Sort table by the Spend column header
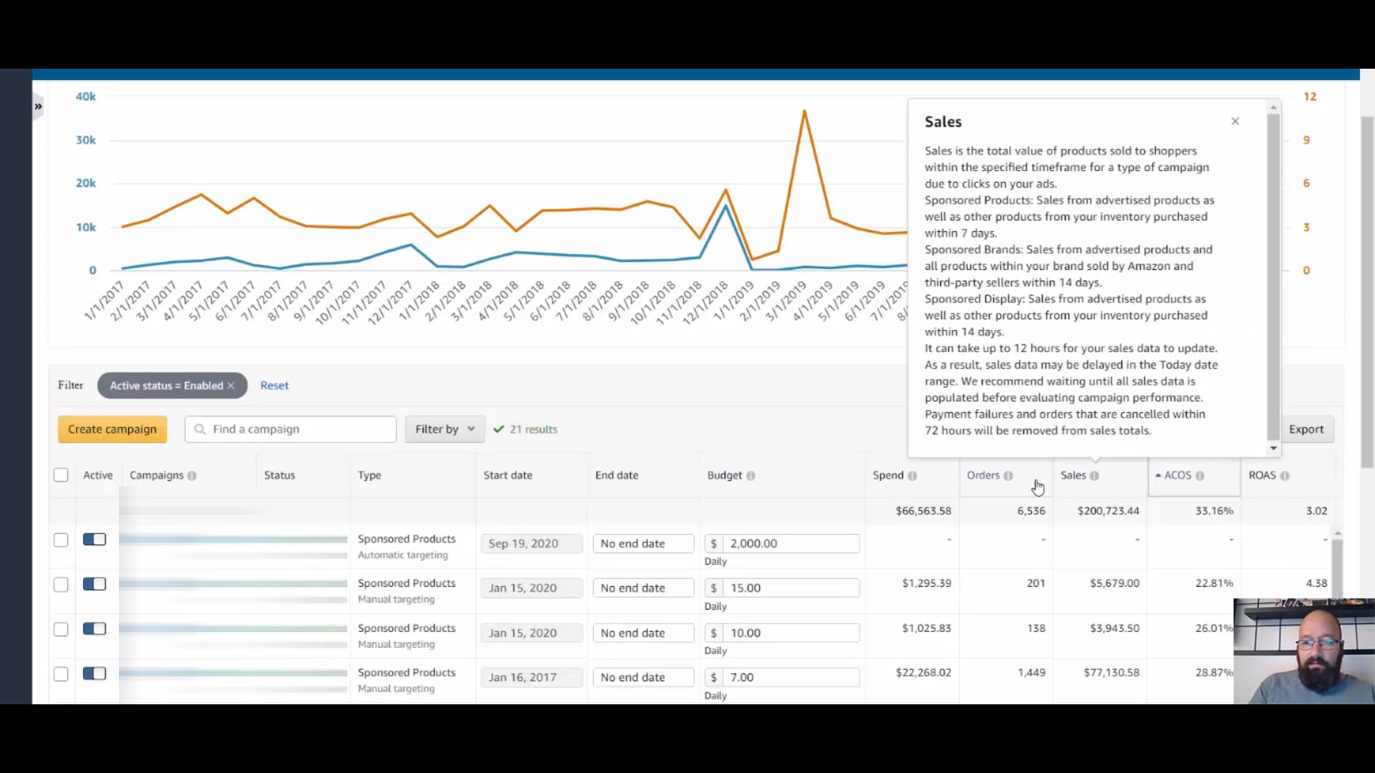 point(888,475)
